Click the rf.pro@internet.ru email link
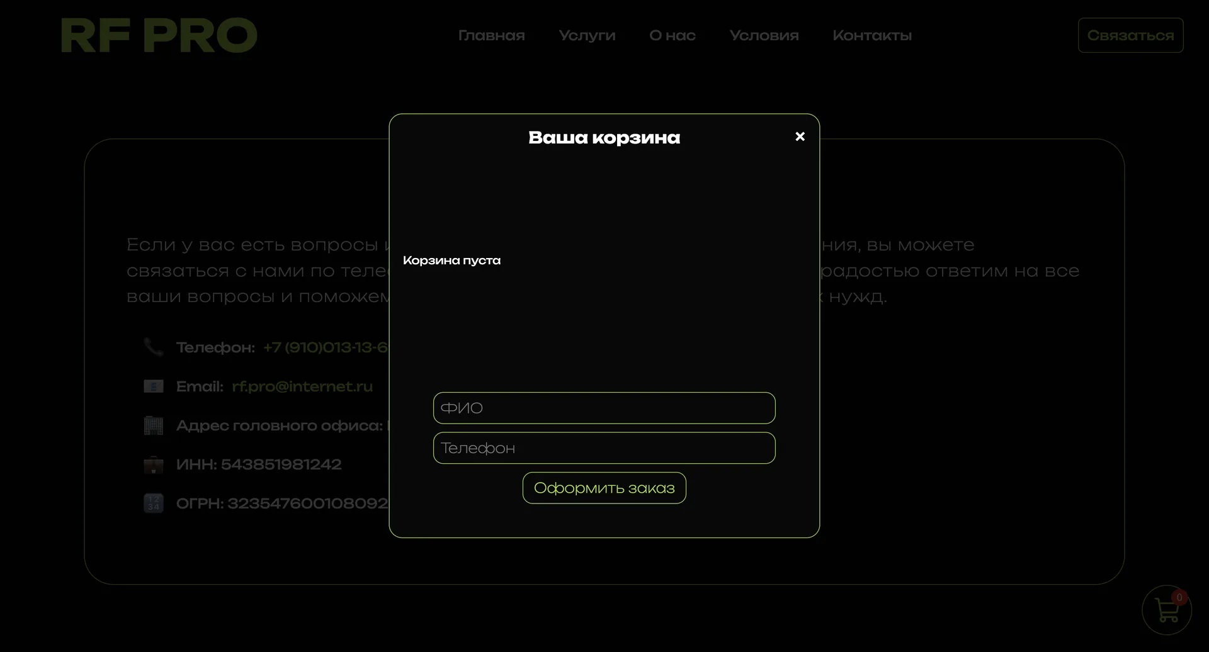The image size is (1209, 652). pyautogui.click(x=302, y=386)
